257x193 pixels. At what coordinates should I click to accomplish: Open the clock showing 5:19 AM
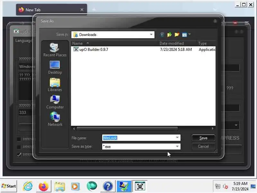[240, 186]
